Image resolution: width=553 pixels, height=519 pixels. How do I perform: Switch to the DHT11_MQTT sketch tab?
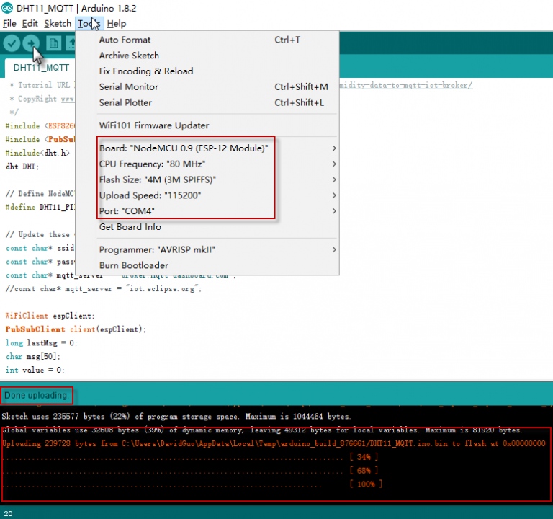coord(41,68)
